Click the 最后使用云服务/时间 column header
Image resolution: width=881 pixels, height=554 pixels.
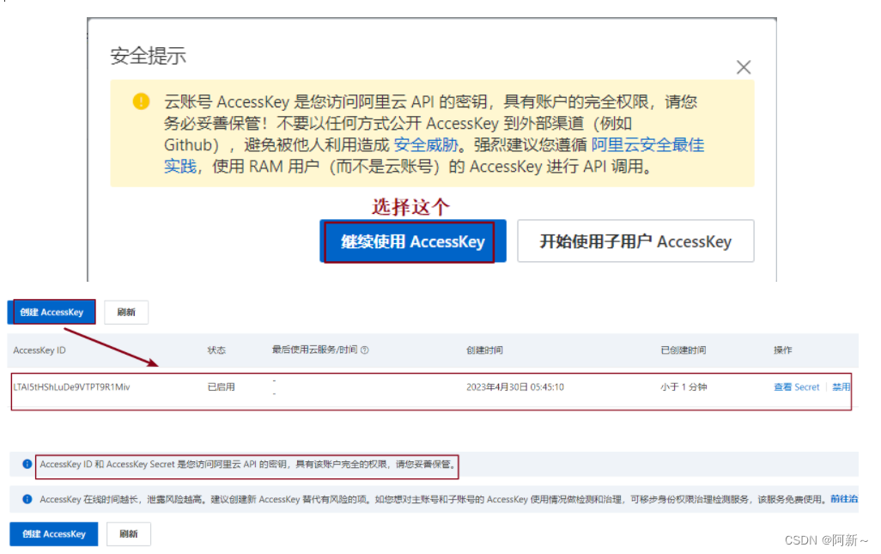tap(314, 350)
